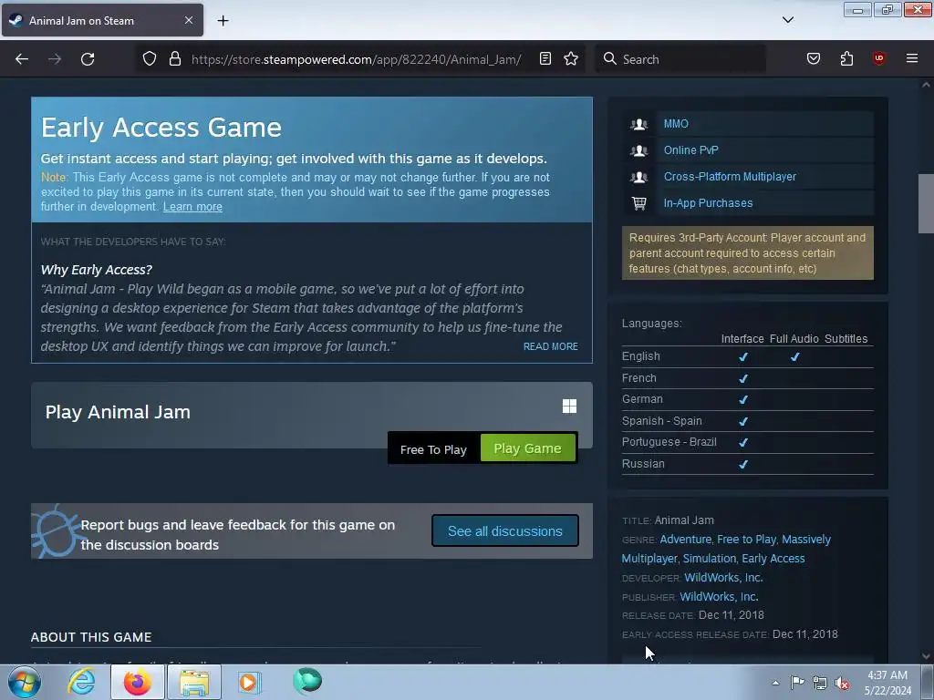The height and width of the screenshot is (700, 934).
Task: Focus the Firefox Search box
Action: [x=680, y=59]
